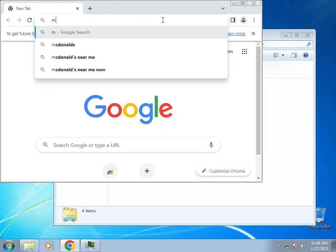Click the Google logo on the page
This screenshot has width=336, height=252.
(128, 109)
